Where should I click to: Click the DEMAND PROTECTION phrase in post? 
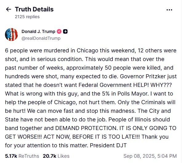coord(86,128)
